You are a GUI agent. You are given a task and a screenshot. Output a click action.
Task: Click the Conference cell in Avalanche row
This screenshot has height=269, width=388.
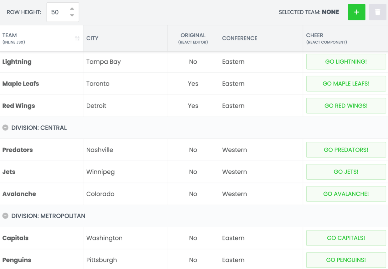[261, 194]
